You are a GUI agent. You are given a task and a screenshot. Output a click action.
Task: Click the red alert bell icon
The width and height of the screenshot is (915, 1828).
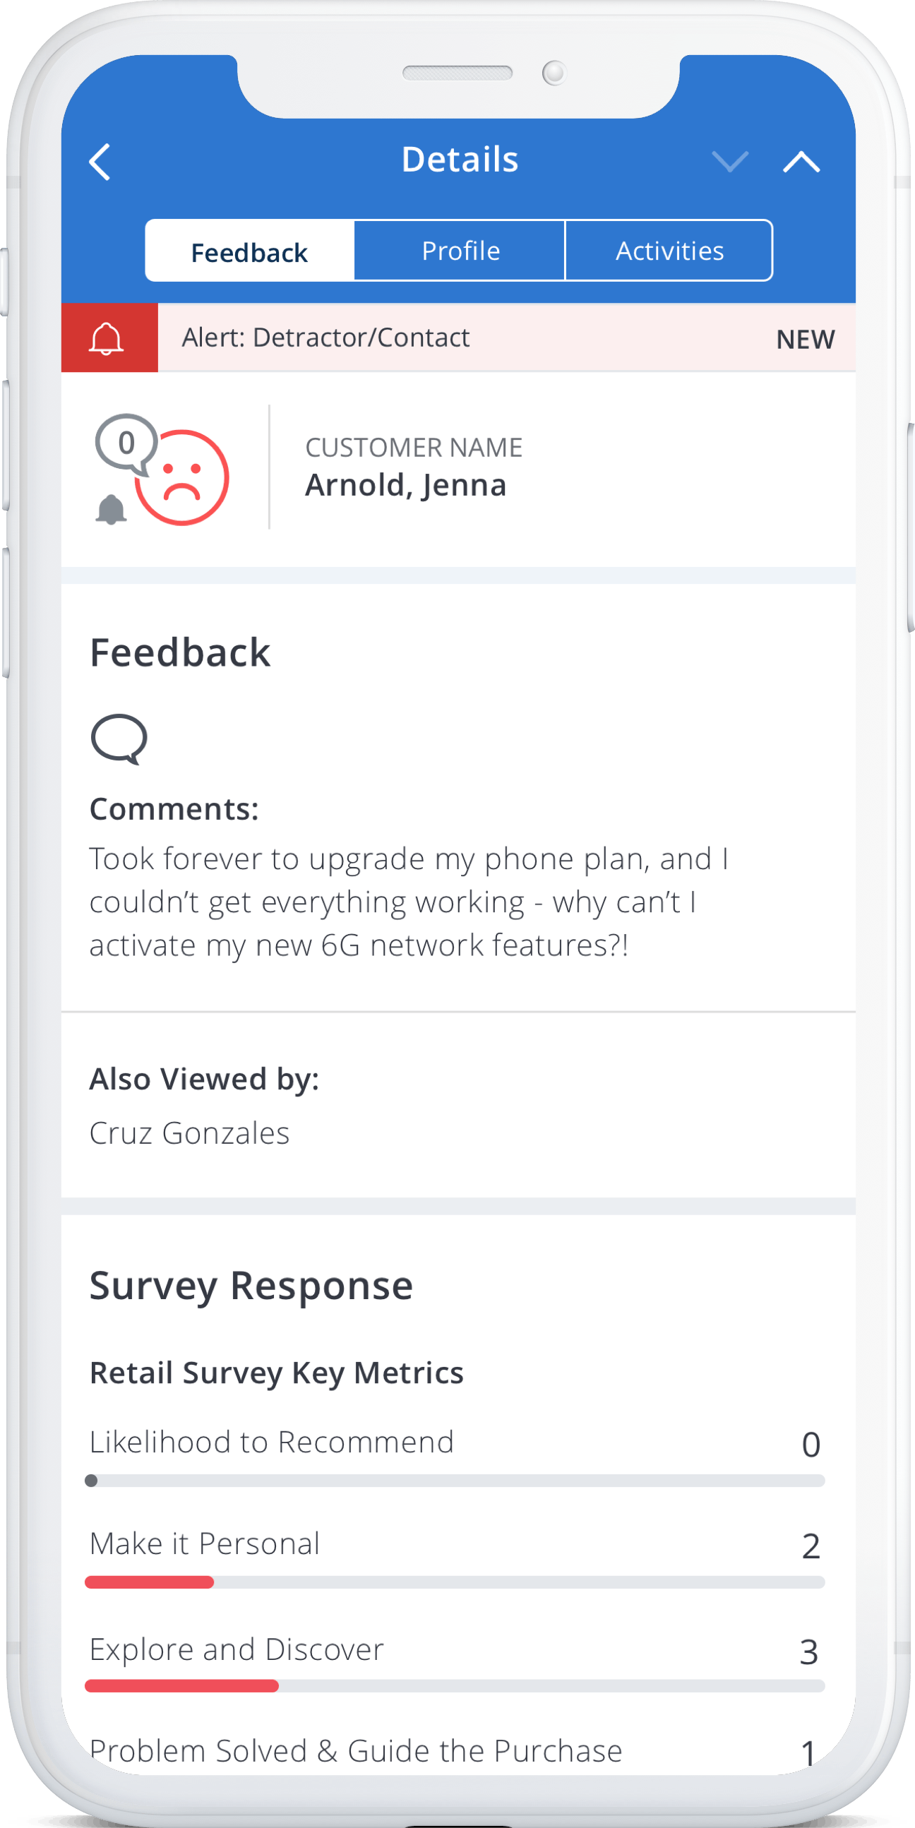pos(107,338)
